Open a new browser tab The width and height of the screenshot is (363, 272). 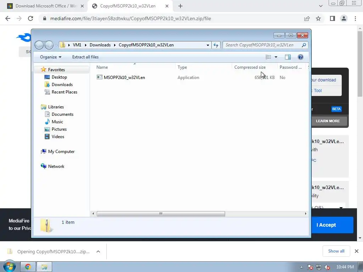(x=180, y=6)
